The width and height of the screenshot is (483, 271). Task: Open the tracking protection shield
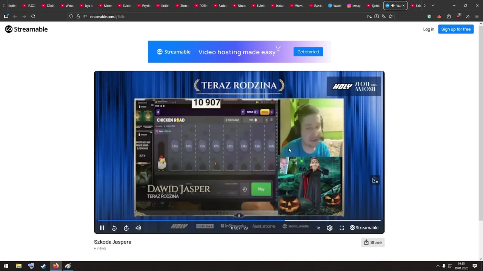tap(71, 16)
